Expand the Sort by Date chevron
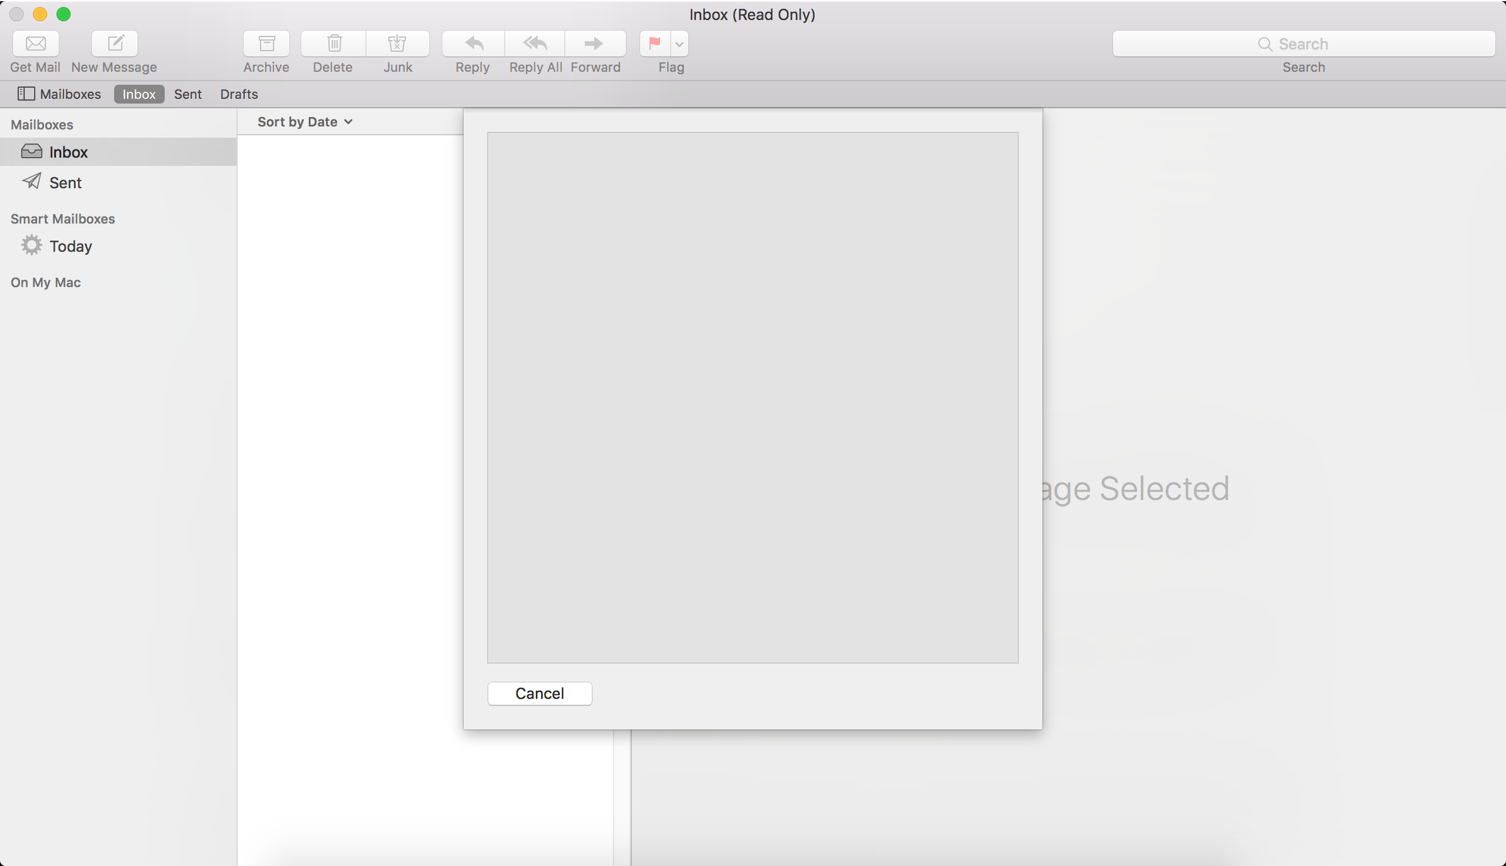 click(347, 121)
